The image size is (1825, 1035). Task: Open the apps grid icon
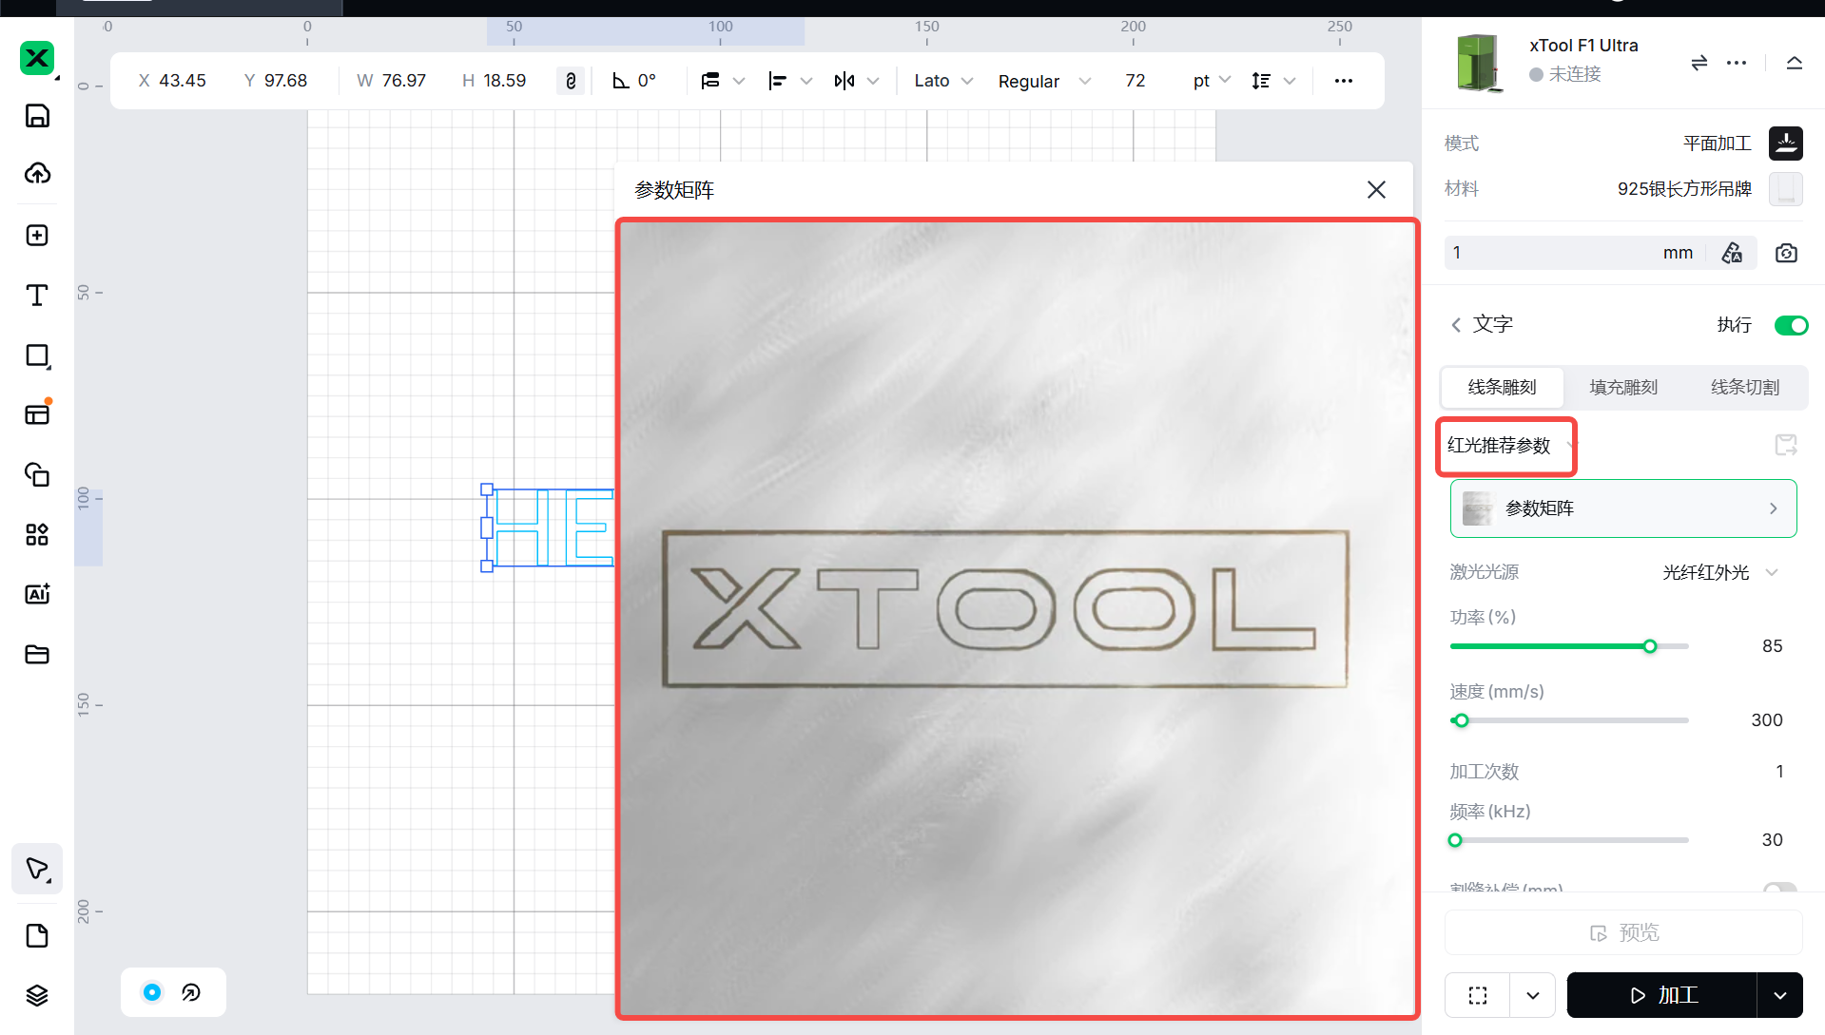pyautogui.click(x=37, y=534)
